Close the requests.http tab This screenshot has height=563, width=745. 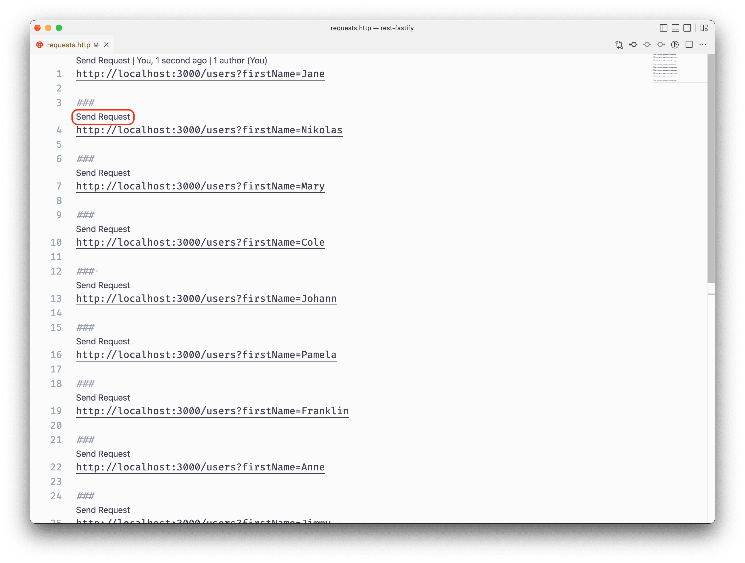click(107, 45)
